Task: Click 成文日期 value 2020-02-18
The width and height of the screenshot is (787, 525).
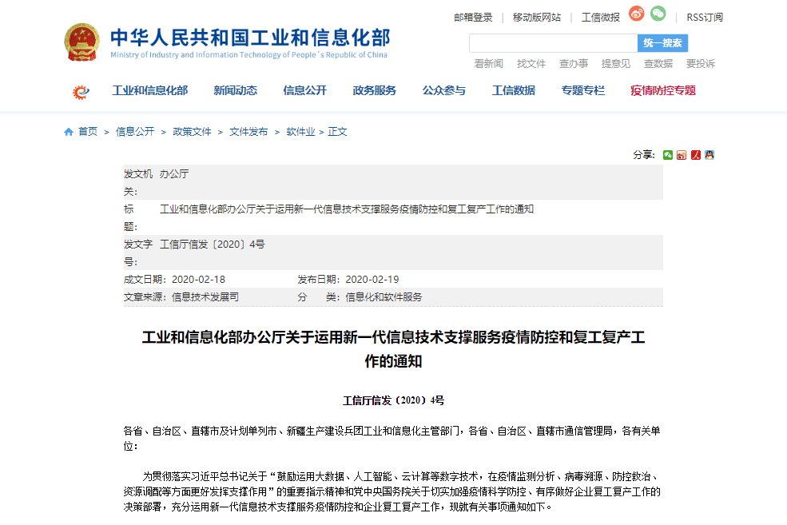Action: click(x=198, y=280)
